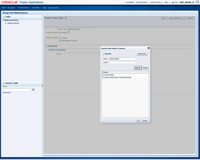The width and height of the screenshot is (200, 160).
Task: Click the Search button in the dialog
Action: pyautogui.click(x=138, y=67)
